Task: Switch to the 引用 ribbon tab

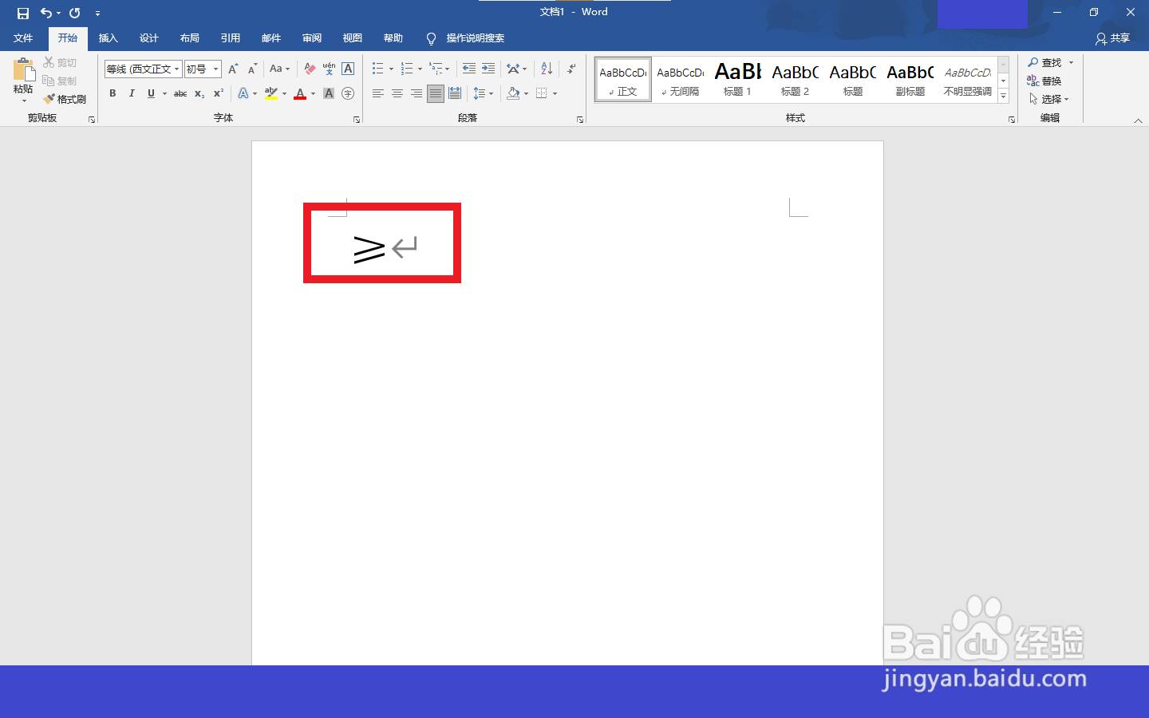Action: click(x=230, y=38)
